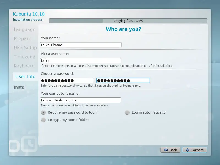This screenshot has width=220, height=165.
Task: Focus the password confirmation field
Action: tap(123, 80)
